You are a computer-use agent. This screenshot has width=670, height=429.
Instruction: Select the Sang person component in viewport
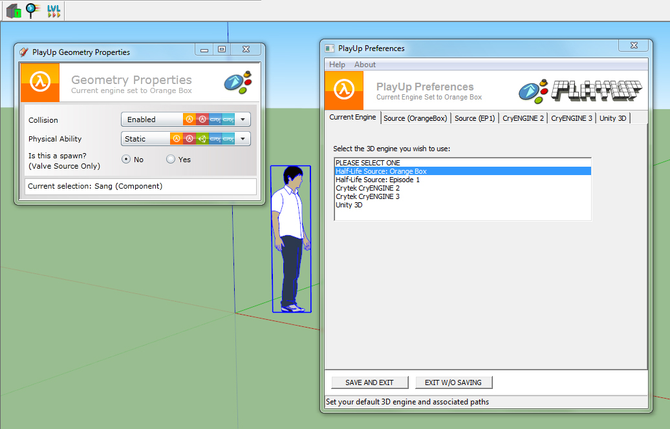click(x=292, y=239)
